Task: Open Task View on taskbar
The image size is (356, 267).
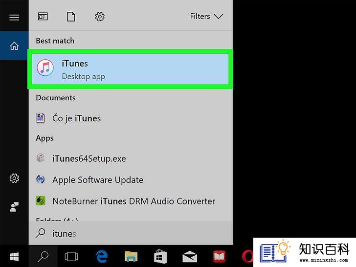Action: tap(71, 257)
